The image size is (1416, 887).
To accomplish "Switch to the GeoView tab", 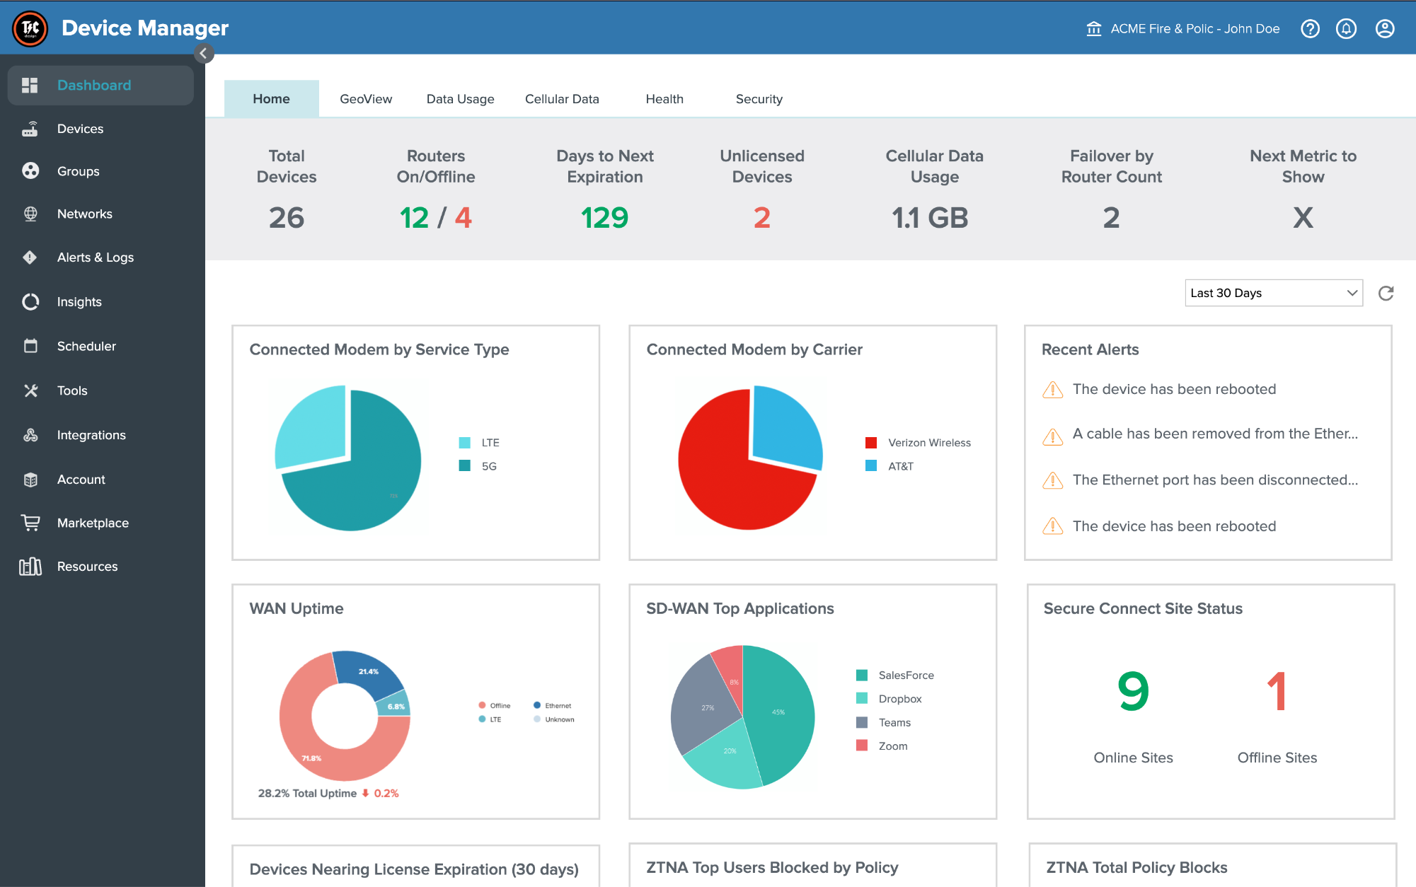I will coord(366,99).
